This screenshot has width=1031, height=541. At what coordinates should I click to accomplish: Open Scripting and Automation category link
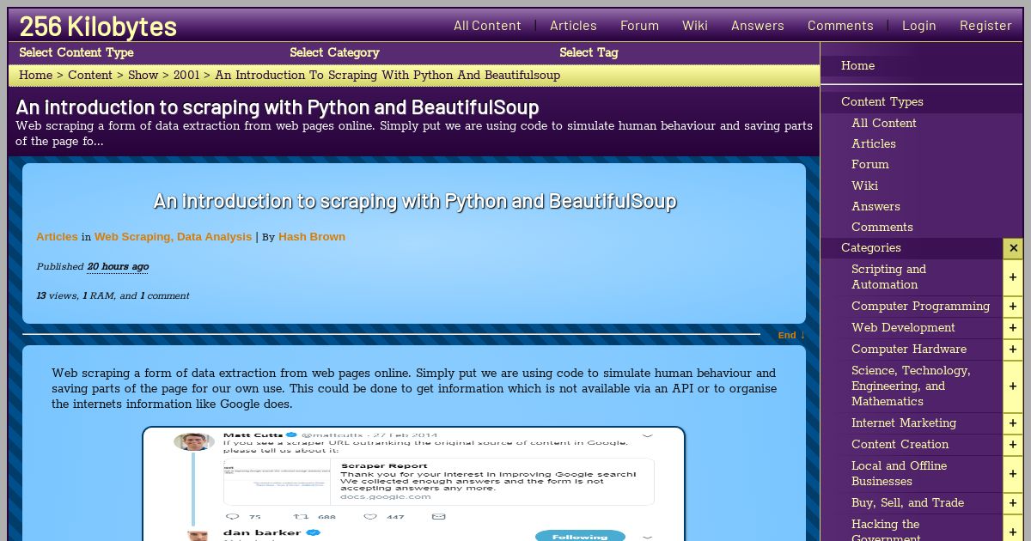pyautogui.click(x=888, y=277)
